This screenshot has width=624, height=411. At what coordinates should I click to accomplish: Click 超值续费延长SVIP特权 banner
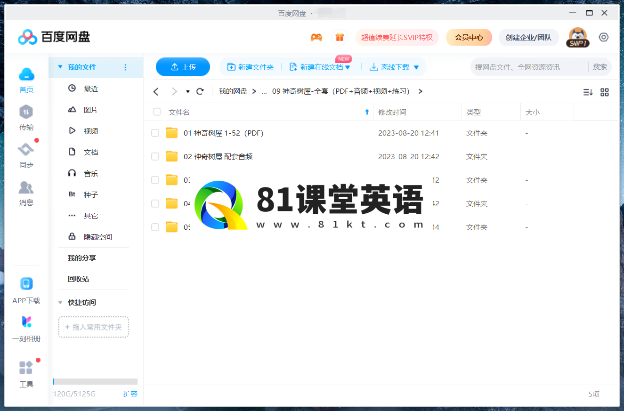click(397, 37)
